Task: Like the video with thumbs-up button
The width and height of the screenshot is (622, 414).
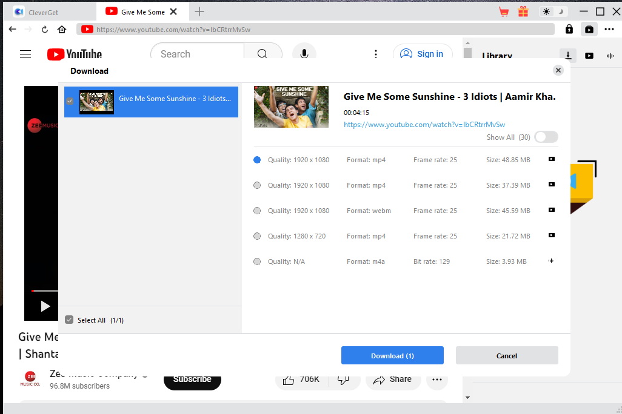Action: 301,379
